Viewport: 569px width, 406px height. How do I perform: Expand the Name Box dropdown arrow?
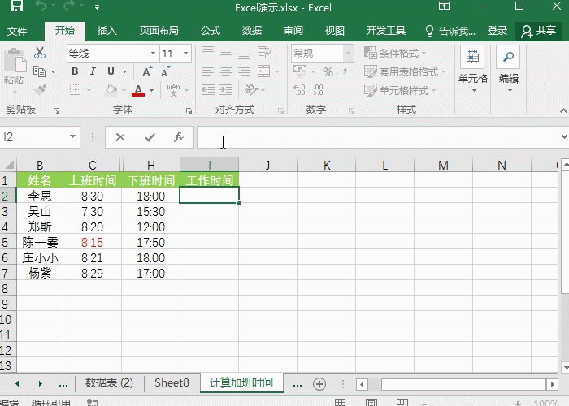[72, 138]
